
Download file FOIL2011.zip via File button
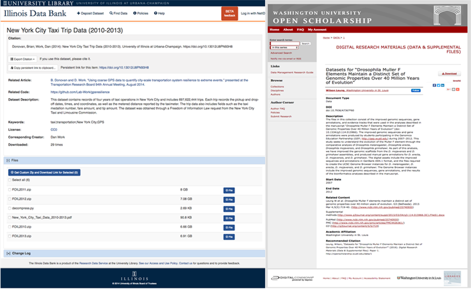pyautogui.click(x=229, y=190)
